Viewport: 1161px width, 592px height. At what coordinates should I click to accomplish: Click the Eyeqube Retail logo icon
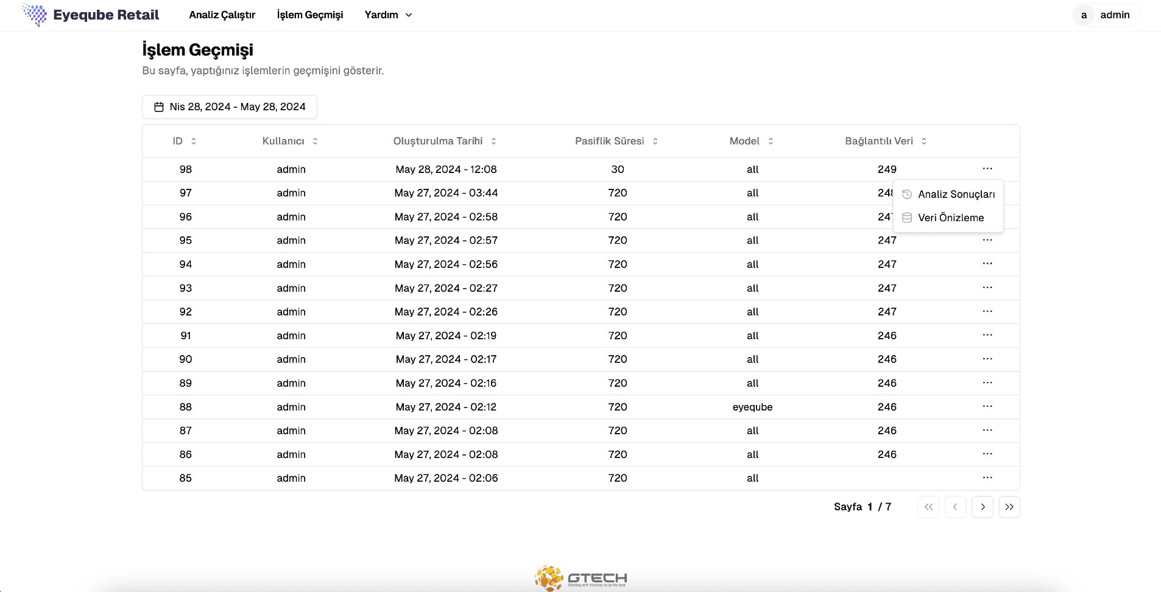(35, 15)
